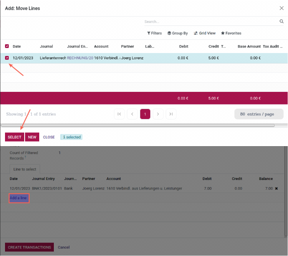
Task: Jump to the last page of entries
Action: 171,114
